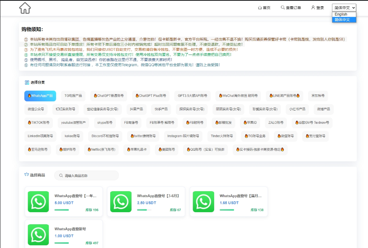Select the TG电报产品 category

click(x=73, y=96)
